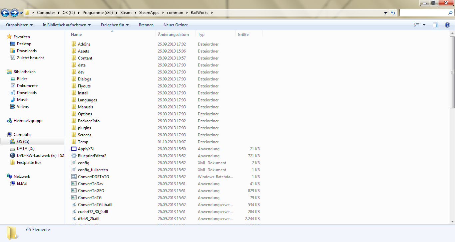The image size is (455, 242).
Task: Select the cudart32_30_9.dll file icon
Action: click(x=74, y=212)
